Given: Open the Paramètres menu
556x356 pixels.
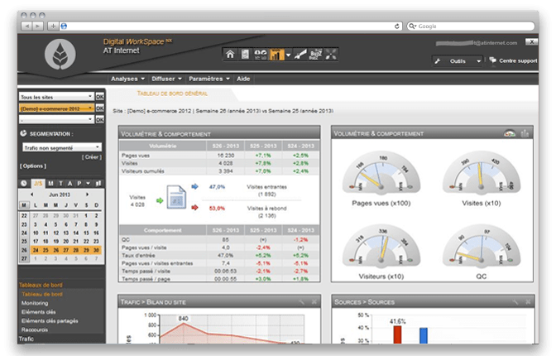Looking at the screenshot, I should (x=207, y=79).
